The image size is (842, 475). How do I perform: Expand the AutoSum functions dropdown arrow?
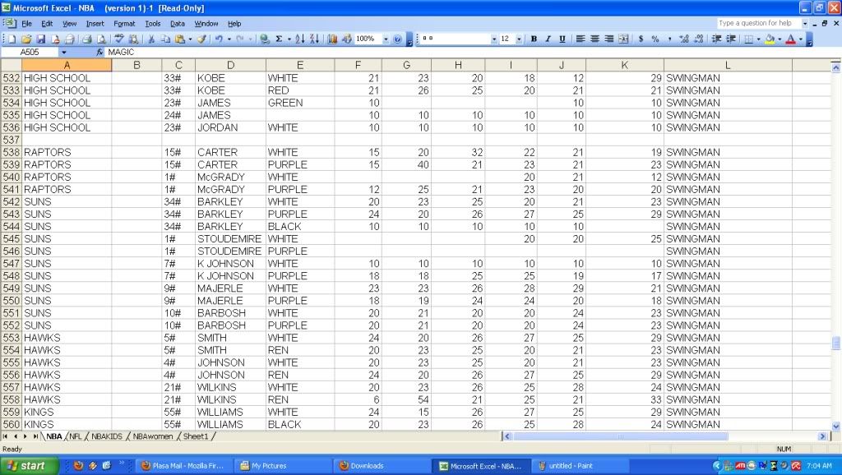click(289, 39)
